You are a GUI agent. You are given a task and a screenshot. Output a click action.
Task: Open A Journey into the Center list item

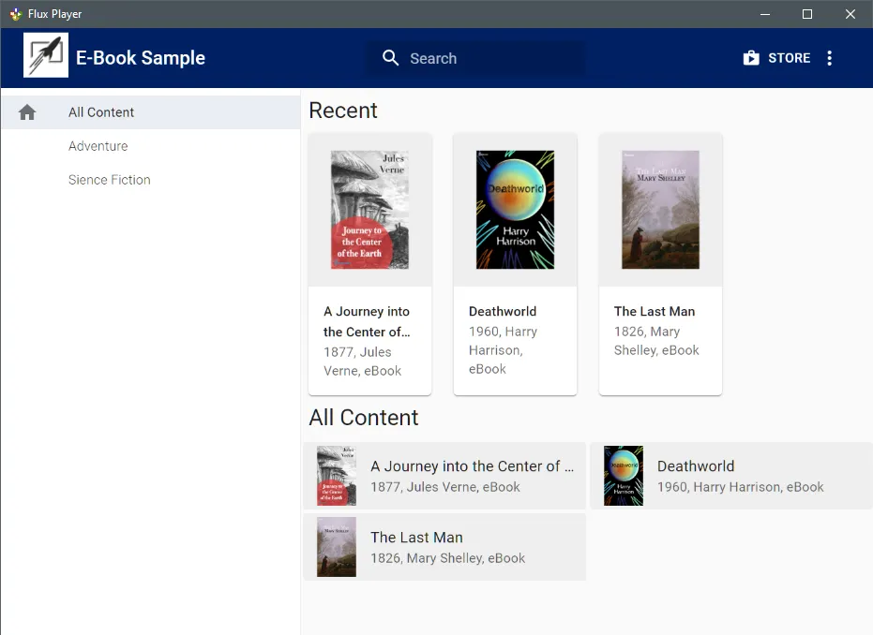coord(444,476)
